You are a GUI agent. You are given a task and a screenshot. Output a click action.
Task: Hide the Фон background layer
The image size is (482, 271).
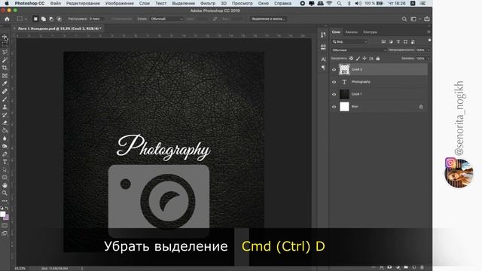334,107
